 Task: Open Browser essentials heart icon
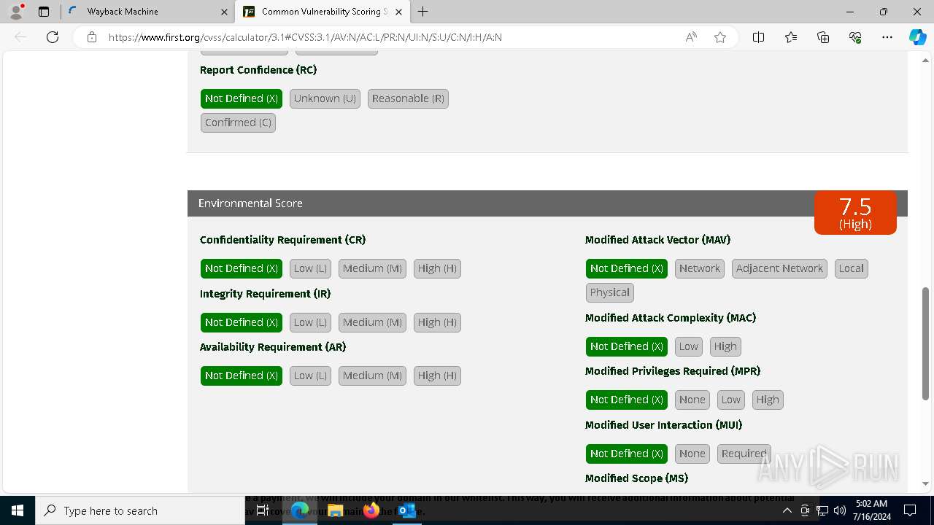click(x=855, y=37)
